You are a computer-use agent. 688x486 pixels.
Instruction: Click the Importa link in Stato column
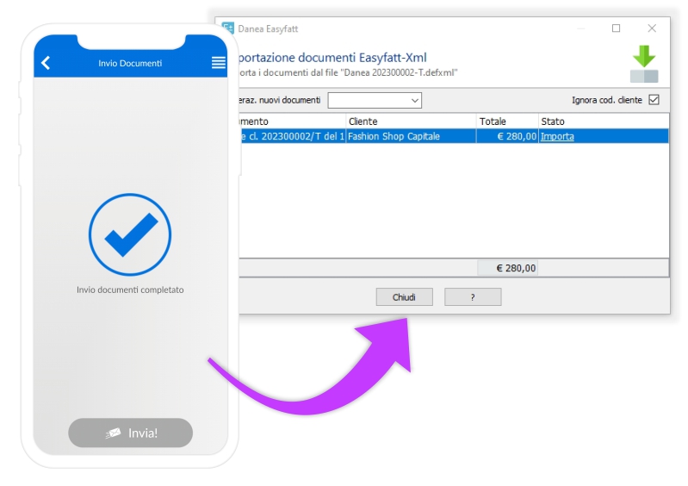[557, 136]
